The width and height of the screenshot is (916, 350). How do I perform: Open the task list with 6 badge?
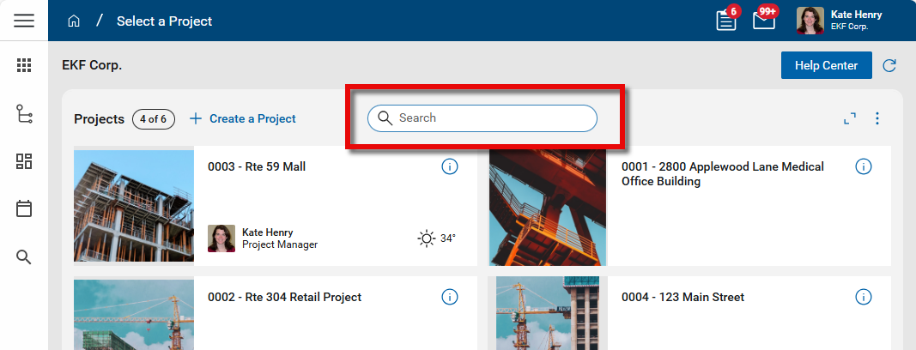(x=726, y=21)
